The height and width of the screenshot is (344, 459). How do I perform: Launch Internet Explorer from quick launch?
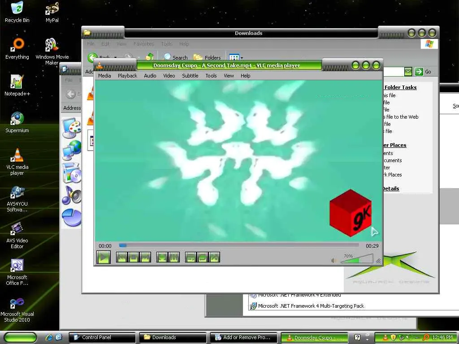pos(49,337)
